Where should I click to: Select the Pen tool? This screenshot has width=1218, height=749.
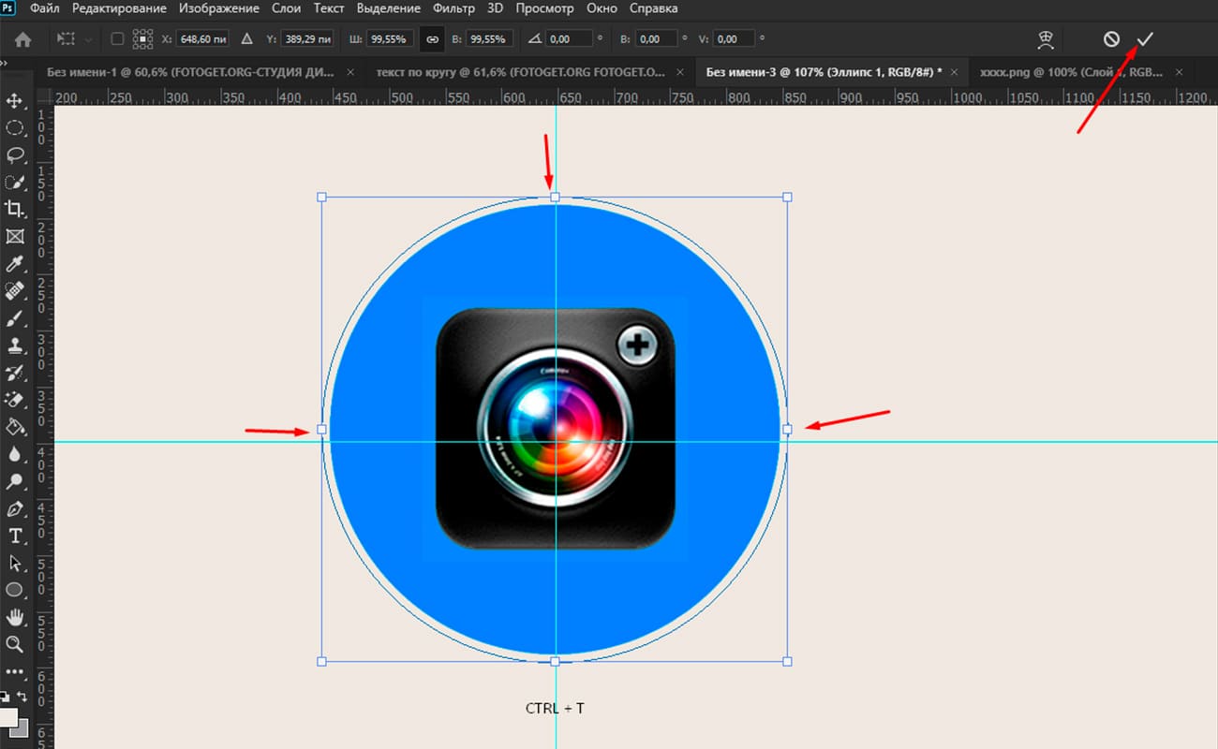pos(15,509)
